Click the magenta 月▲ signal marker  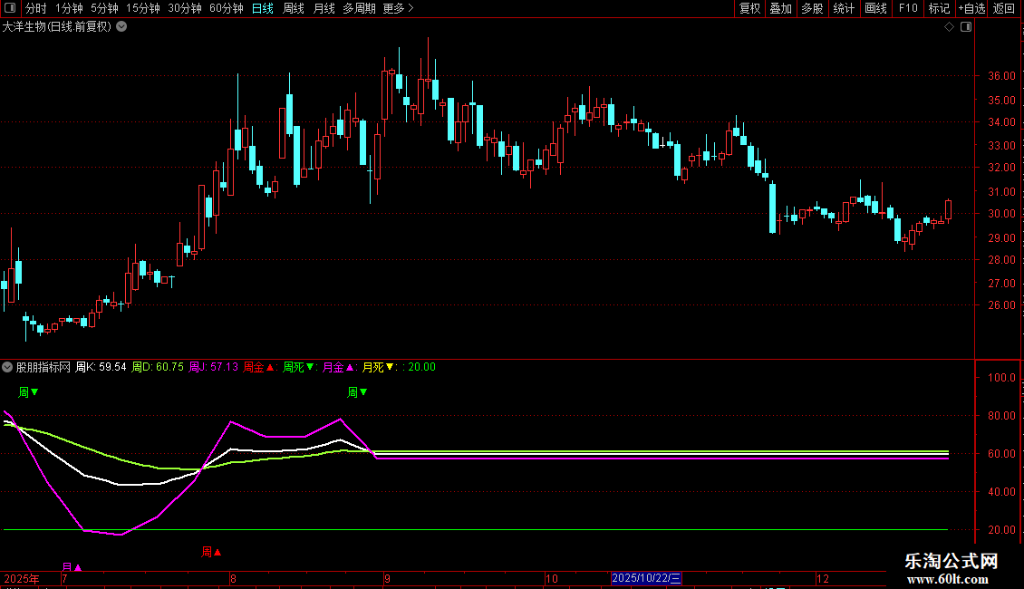(72, 566)
